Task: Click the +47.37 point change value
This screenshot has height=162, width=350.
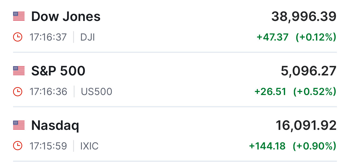Action: click(x=272, y=37)
